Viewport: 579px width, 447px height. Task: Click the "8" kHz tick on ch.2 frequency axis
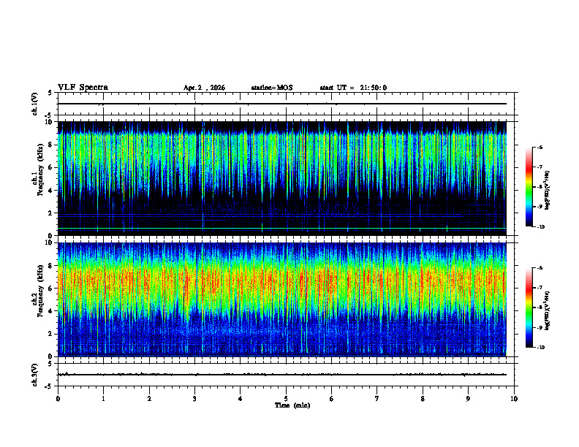coord(50,266)
